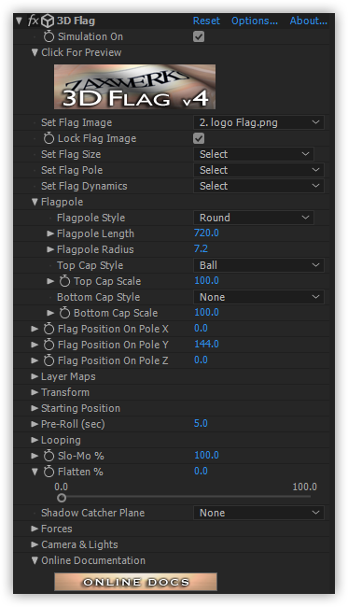The image size is (348, 607).
Task: Select the 3D Flag effect name
Action: (x=76, y=21)
